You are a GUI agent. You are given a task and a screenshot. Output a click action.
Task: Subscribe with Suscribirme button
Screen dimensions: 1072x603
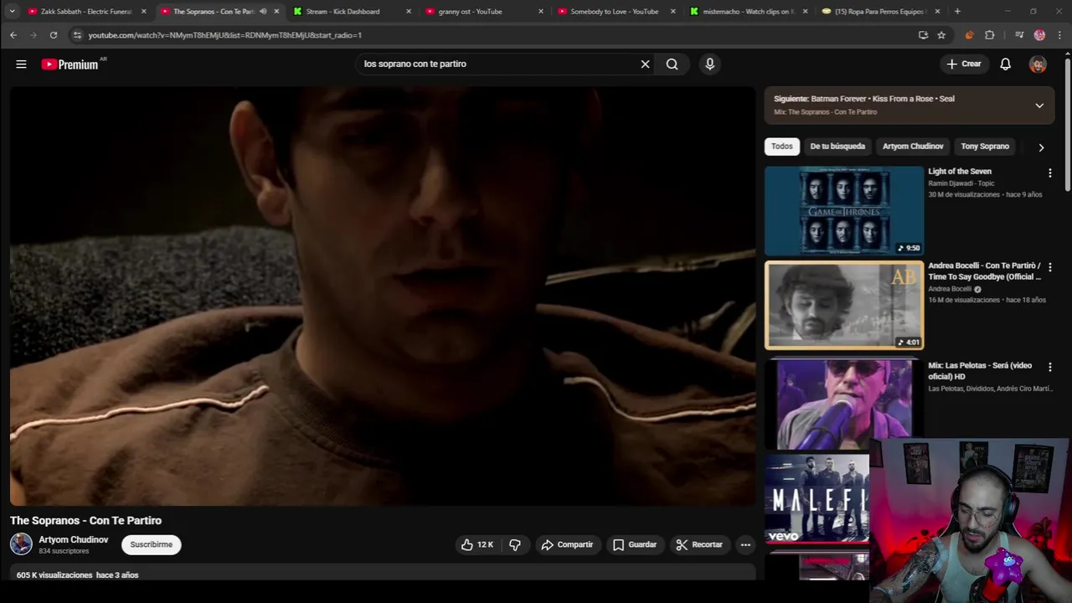152,544
